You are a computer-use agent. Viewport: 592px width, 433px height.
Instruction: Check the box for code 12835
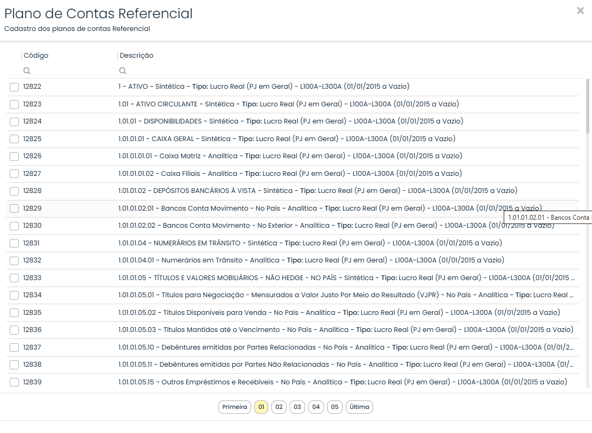point(14,313)
